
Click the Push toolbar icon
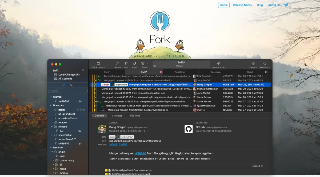pos(135,63)
